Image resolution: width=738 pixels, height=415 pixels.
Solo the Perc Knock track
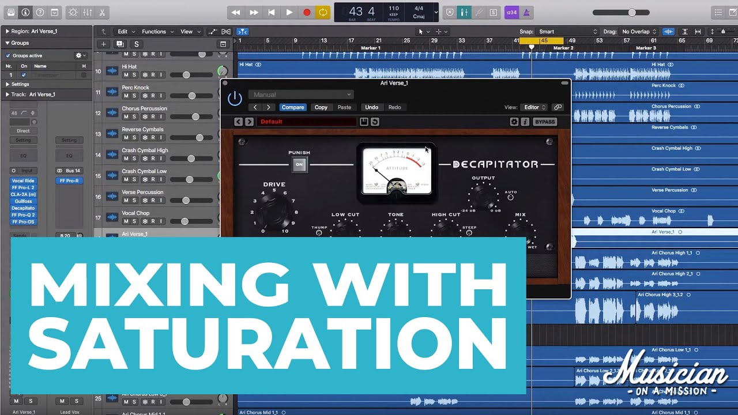pos(135,96)
